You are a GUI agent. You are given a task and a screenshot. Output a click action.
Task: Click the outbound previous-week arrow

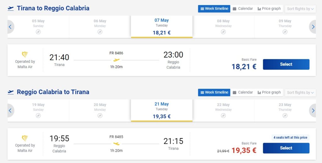(10, 27)
